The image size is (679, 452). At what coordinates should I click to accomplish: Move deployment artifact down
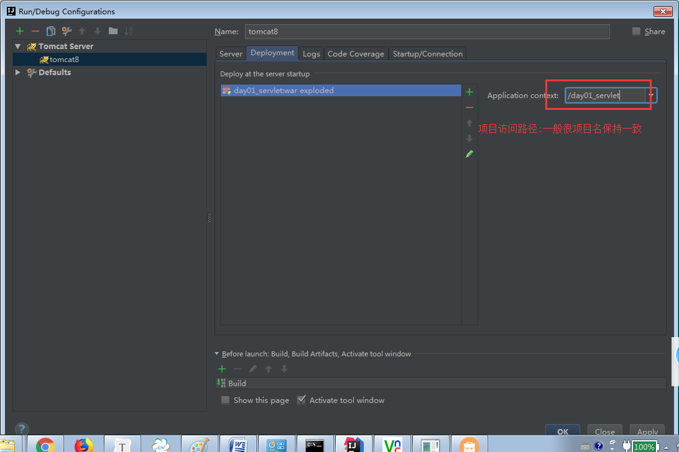point(469,138)
